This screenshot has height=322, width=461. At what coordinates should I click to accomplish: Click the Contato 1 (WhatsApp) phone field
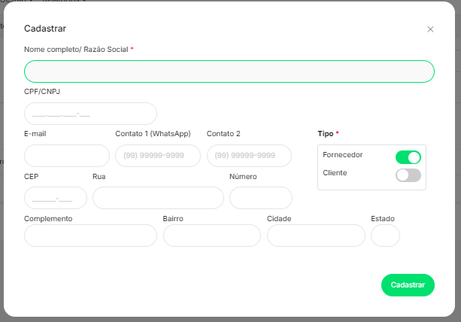click(158, 156)
